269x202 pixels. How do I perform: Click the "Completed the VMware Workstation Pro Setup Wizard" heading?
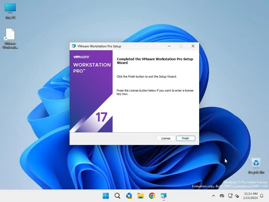[x=155, y=61]
